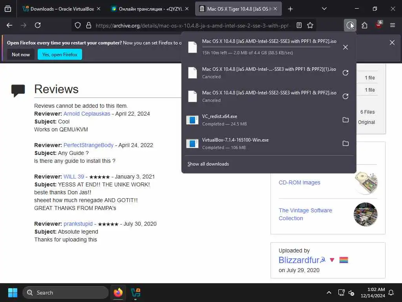Show hidden system tray icons

pyautogui.click(x=329, y=293)
